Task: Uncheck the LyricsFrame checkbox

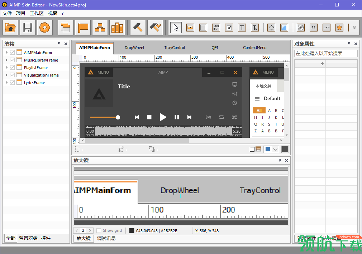Action: pyautogui.click(x=13, y=83)
